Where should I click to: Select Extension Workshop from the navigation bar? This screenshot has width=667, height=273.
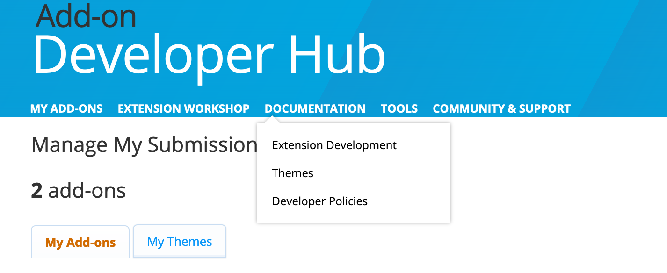[x=183, y=108]
